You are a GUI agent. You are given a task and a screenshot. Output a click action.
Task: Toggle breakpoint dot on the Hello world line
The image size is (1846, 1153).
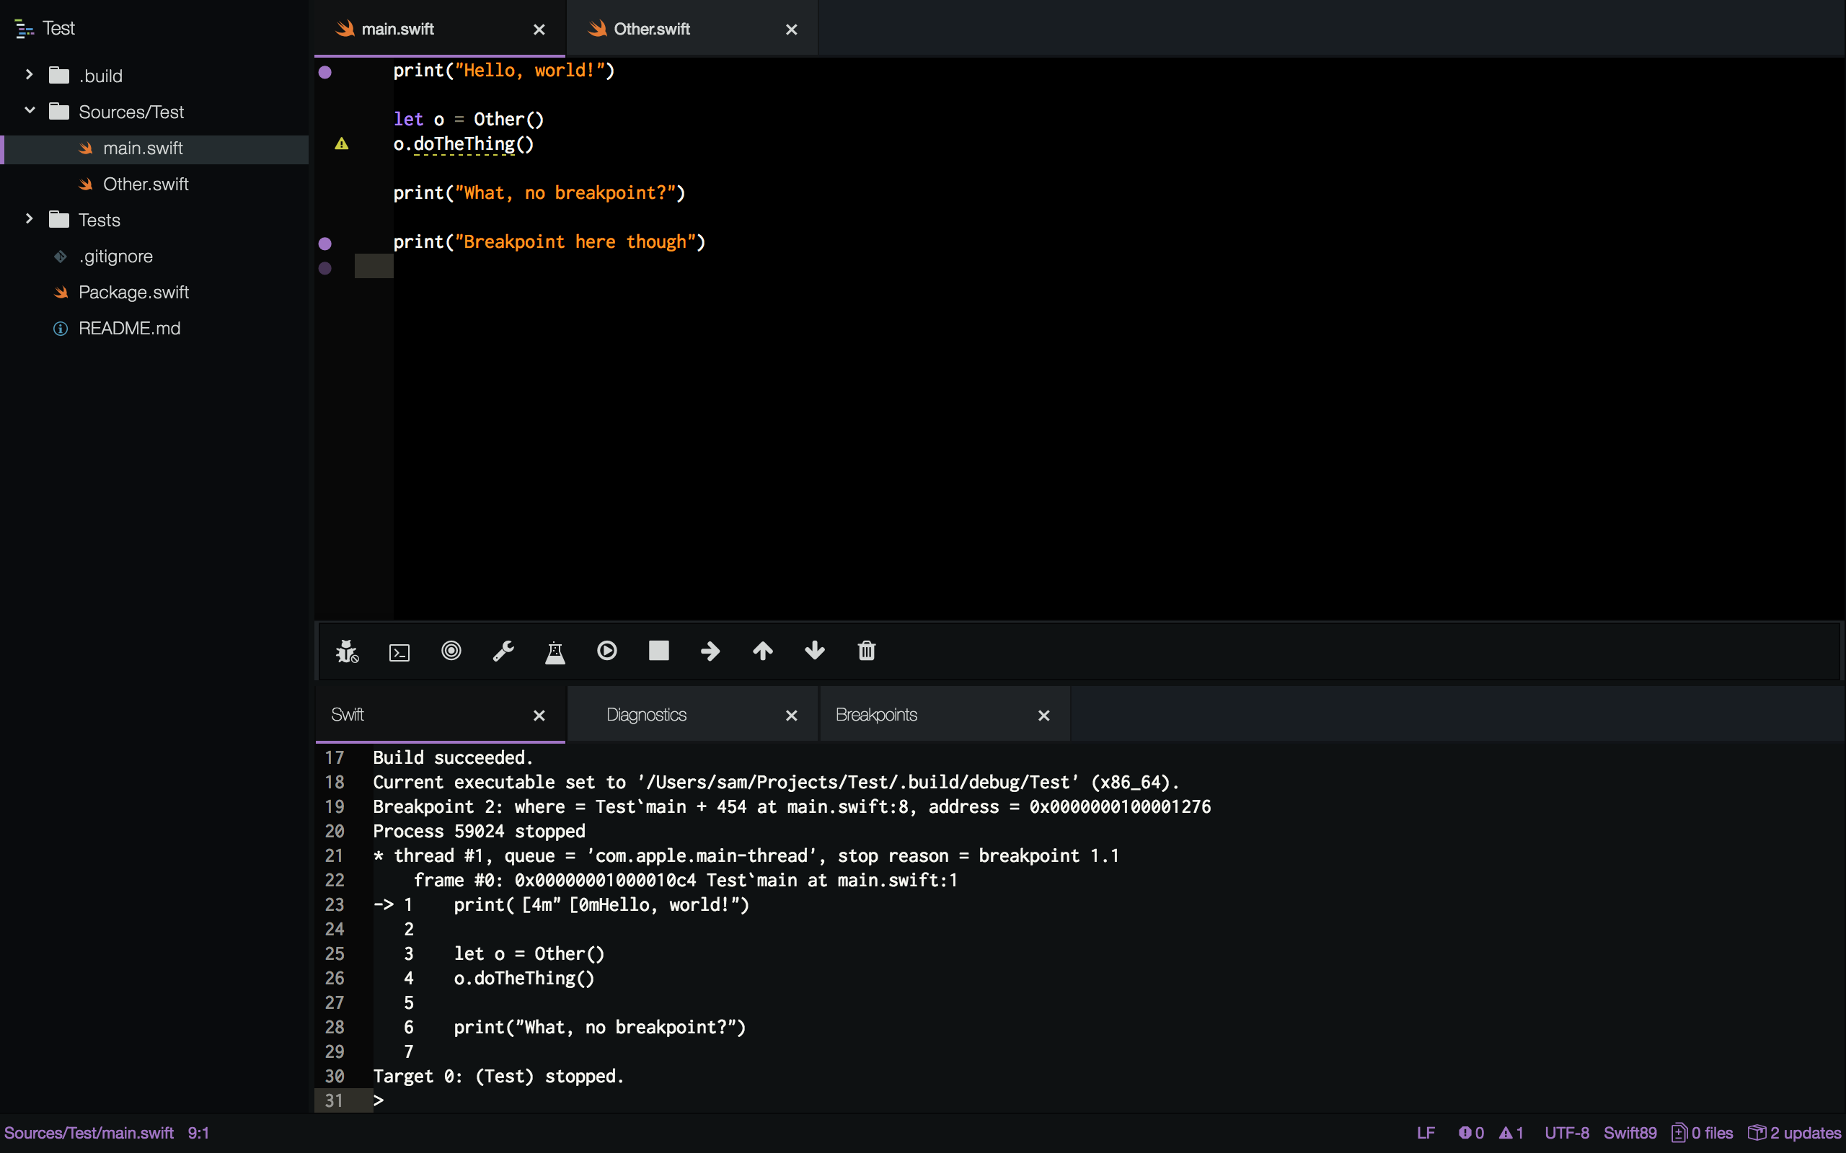pyautogui.click(x=325, y=71)
